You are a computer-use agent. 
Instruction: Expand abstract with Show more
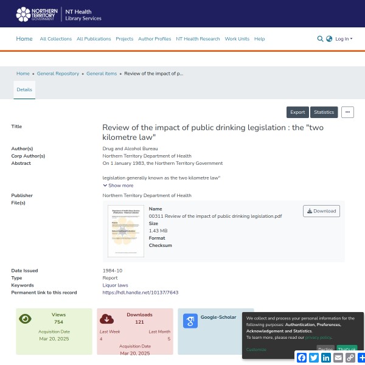[x=118, y=186]
